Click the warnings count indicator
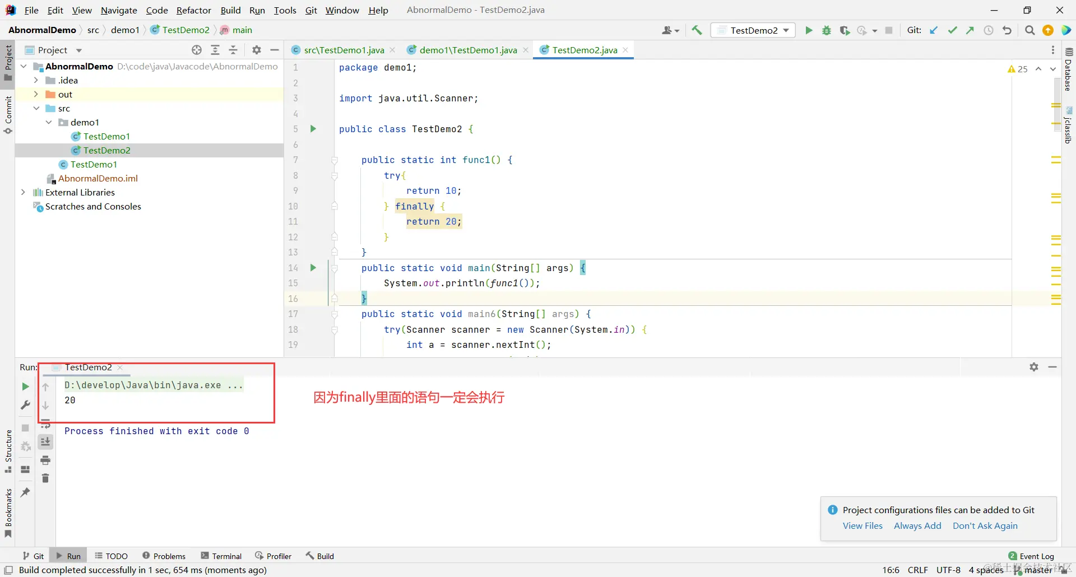The width and height of the screenshot is (1076, 577). coord(1018,69)
